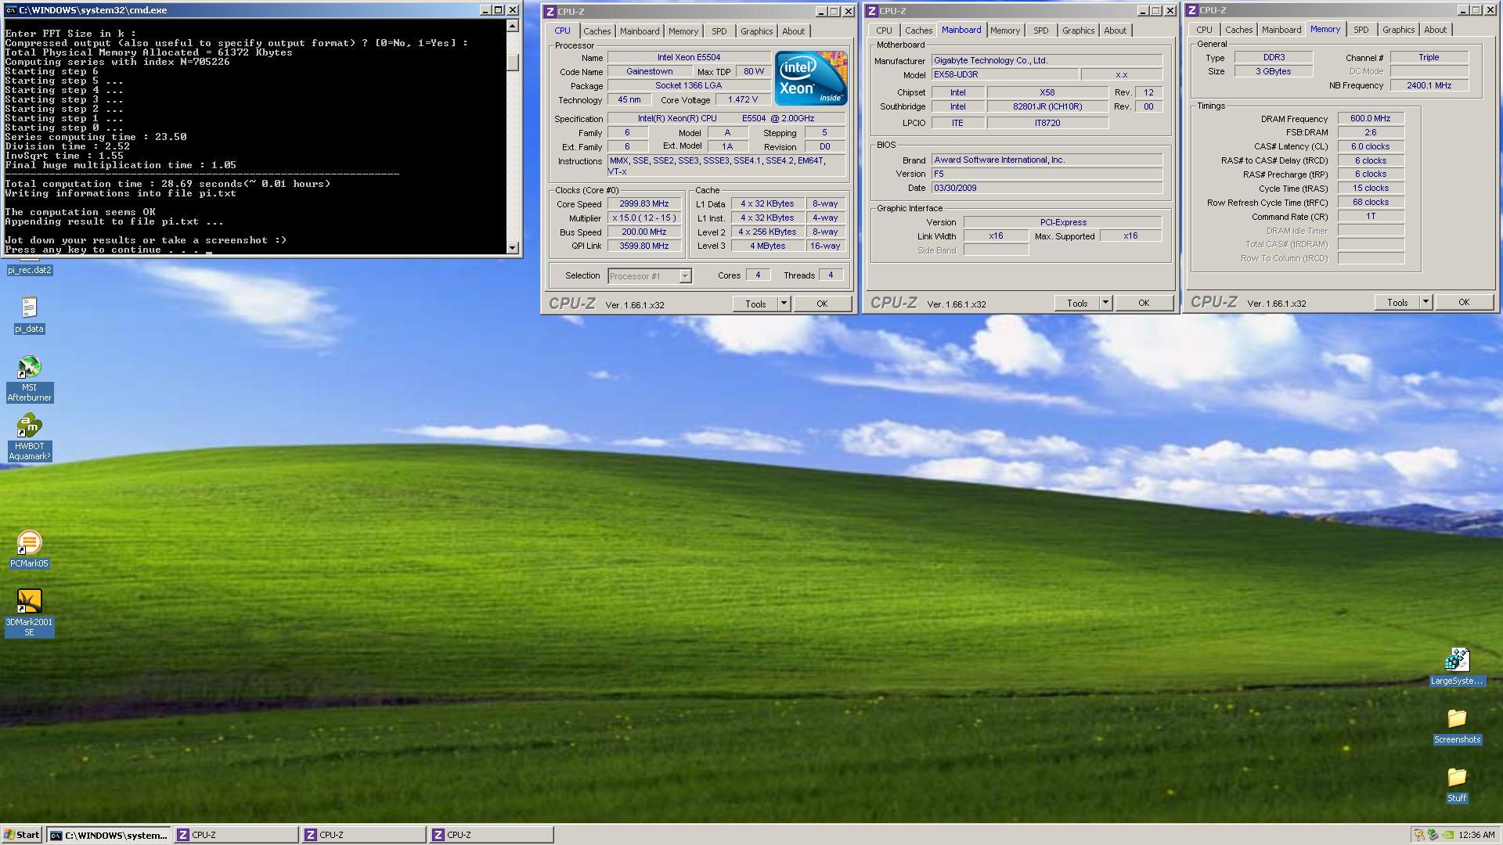Launch MSI Afterburner desktop shortcut
The height and width of the screenshot is (845, 1503).
pos(29,379)
